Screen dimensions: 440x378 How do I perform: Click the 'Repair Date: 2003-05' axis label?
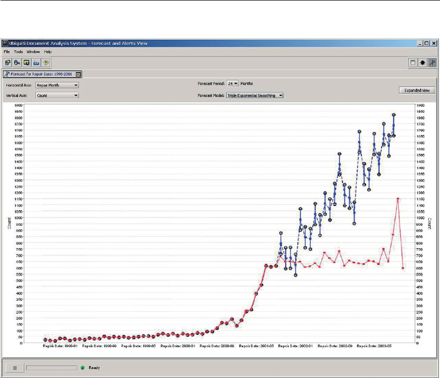tap(374, 346)
